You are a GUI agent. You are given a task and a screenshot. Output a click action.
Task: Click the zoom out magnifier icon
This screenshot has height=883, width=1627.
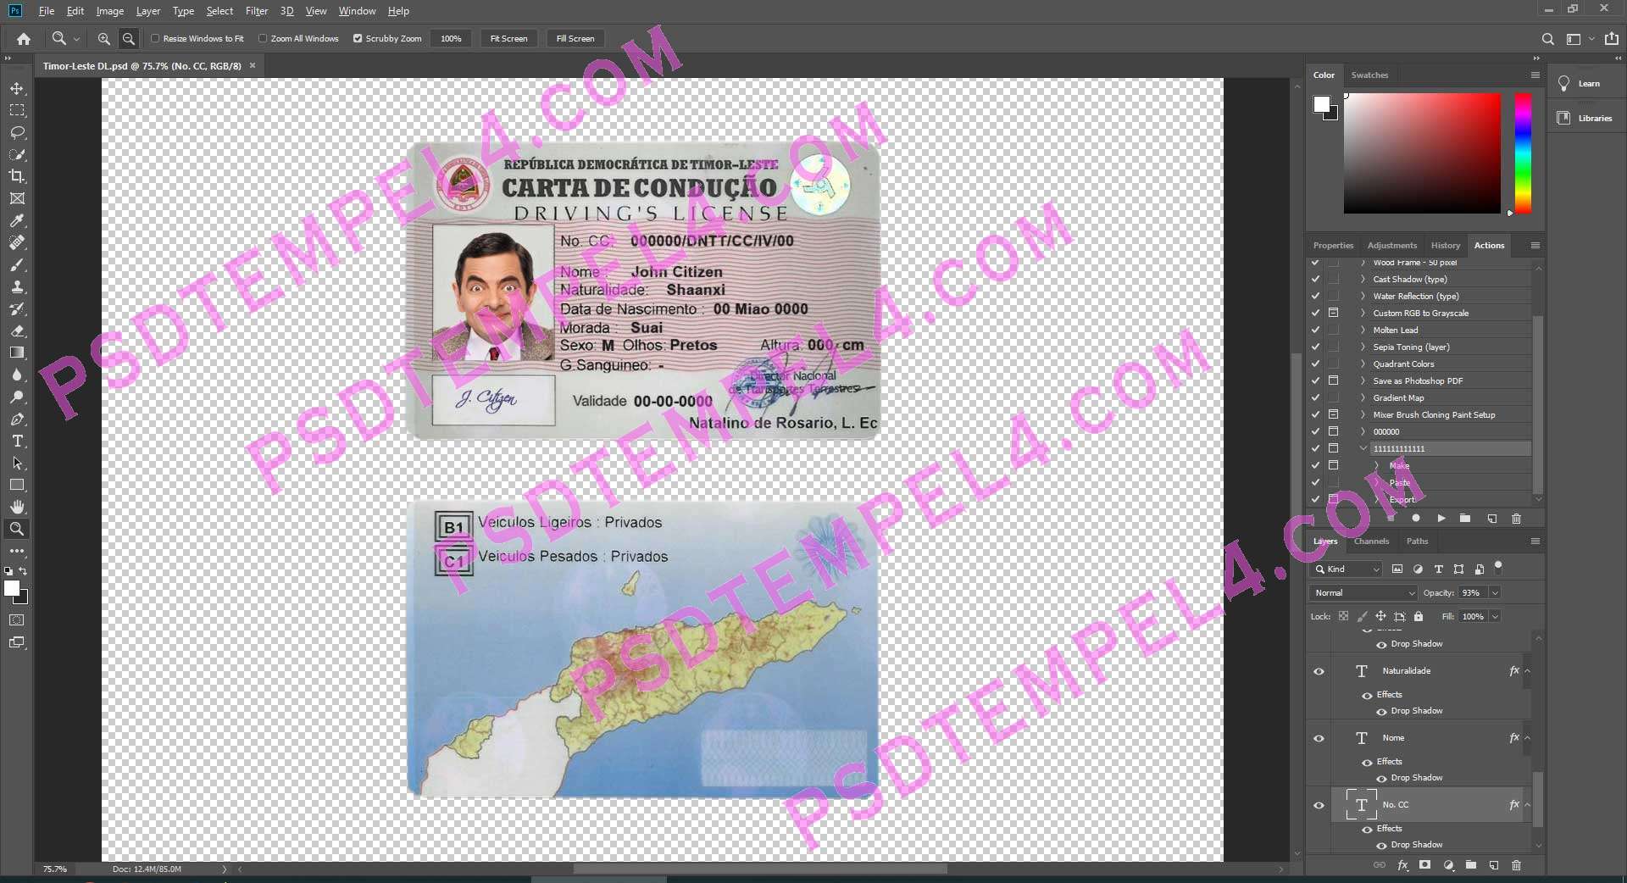tap(129, 39)
